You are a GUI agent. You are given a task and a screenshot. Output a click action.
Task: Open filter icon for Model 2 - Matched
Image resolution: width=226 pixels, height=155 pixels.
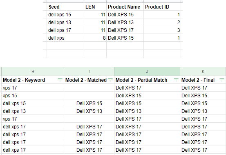tap(110, 80)
